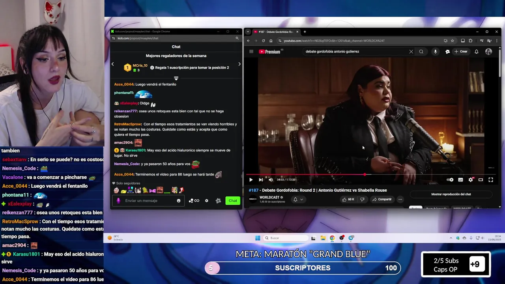Click the MCris_10 top gifter entry
Viewport: 505px width, 284px height.
136,68
